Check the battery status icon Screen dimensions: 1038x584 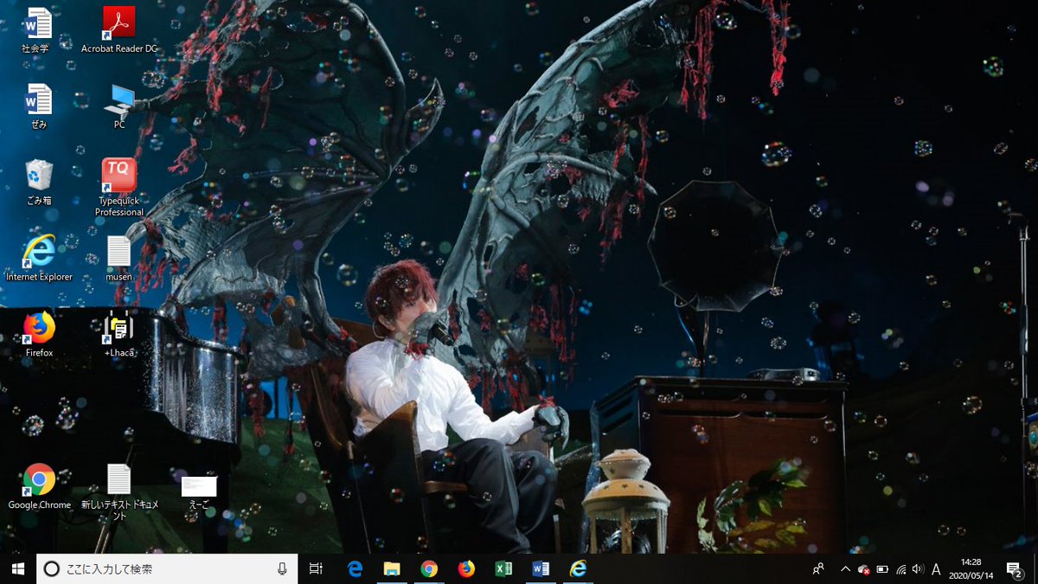882,569
